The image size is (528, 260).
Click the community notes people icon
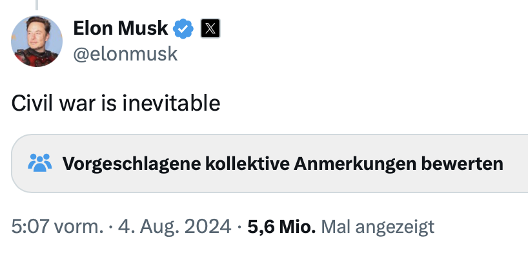[40, 163]
